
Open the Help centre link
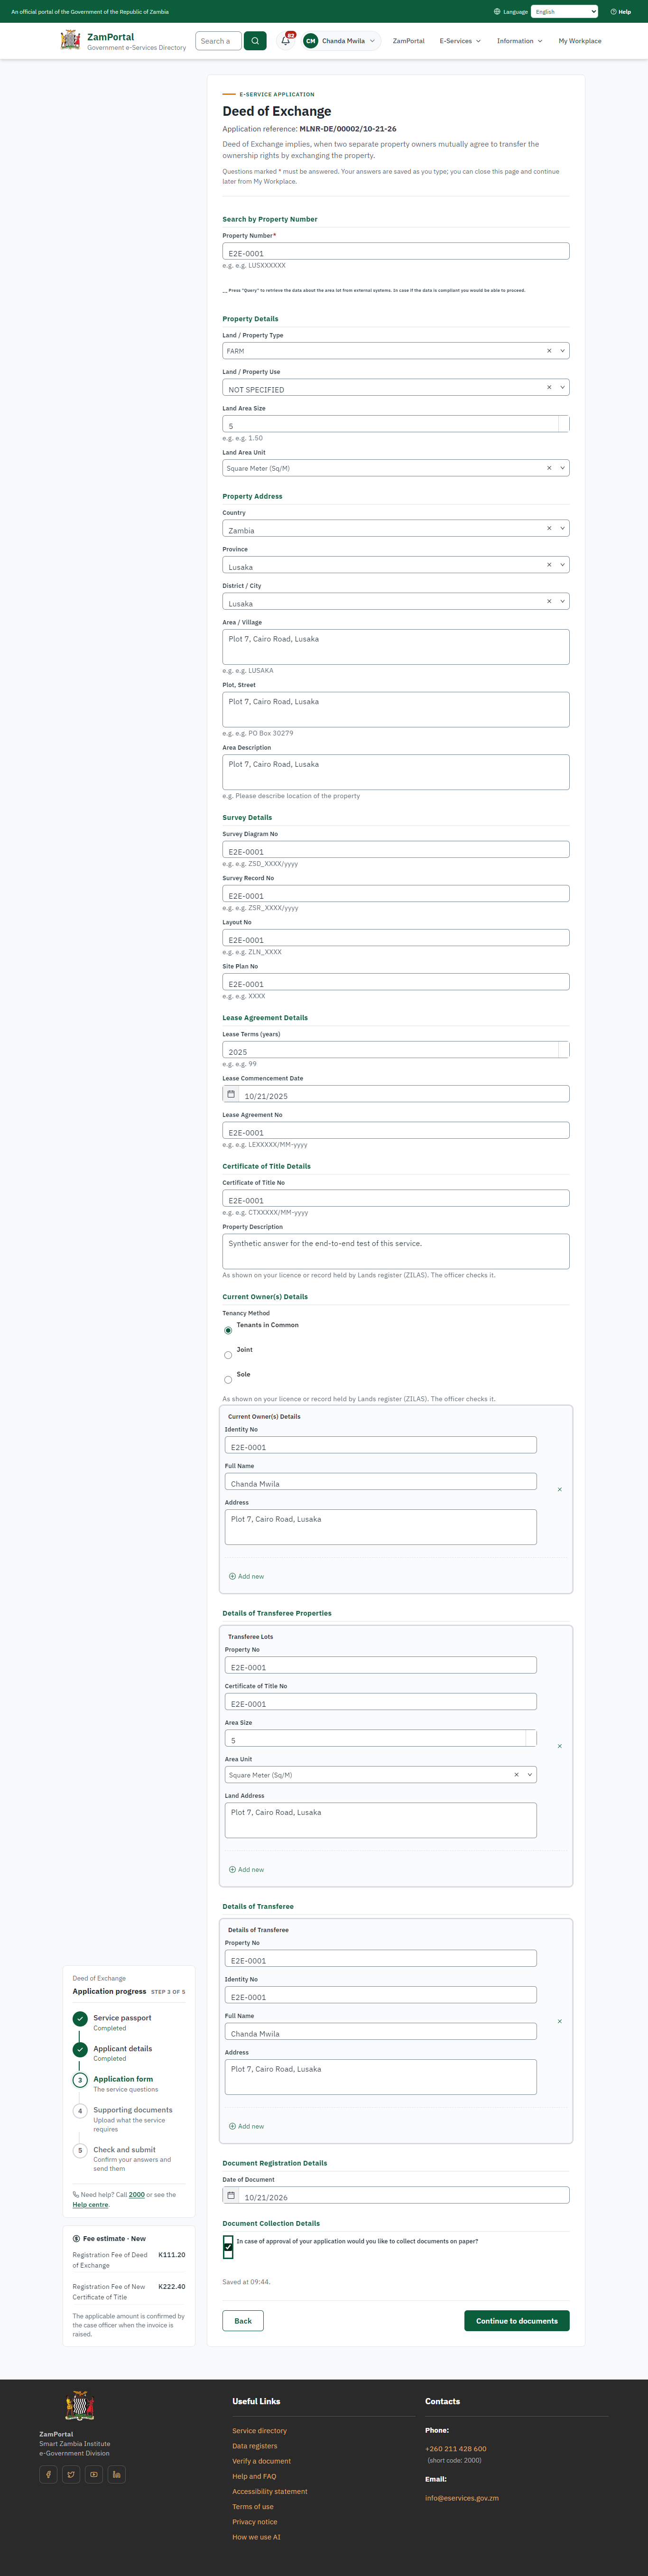pos(90,2204)
